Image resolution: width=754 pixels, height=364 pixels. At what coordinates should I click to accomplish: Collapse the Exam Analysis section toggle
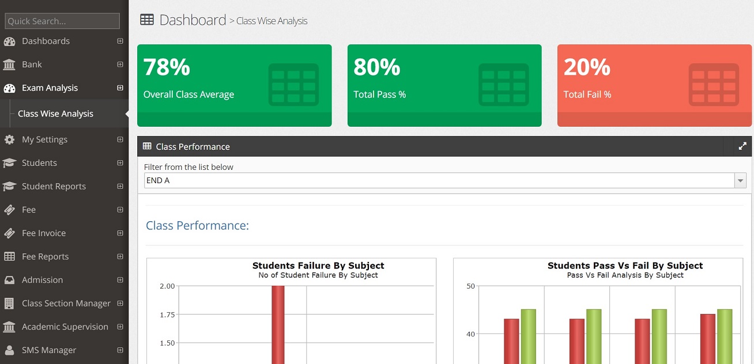pyautogui.click(x=120, y=88)
